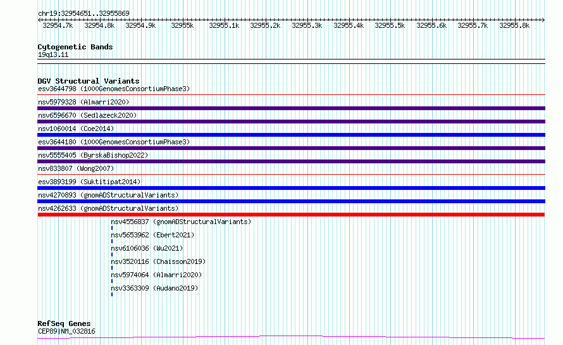Click the 32955.7k ruler tick label
The height and width of the screenshot is (345, 563).
(x=473, y=25)
